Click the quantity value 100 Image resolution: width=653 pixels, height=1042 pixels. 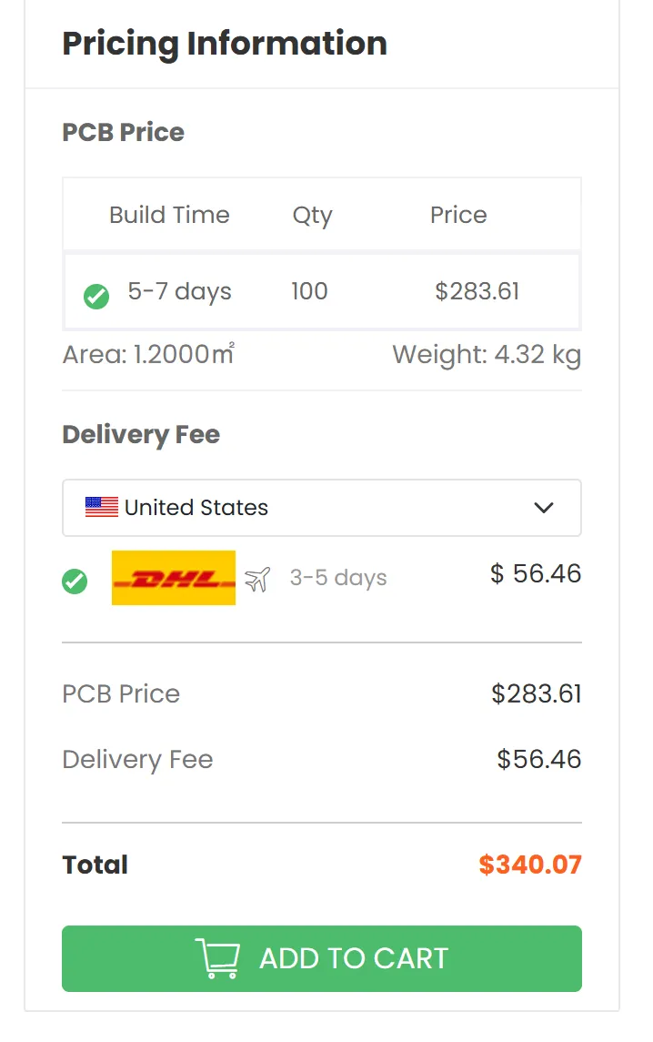click(309, 292)
